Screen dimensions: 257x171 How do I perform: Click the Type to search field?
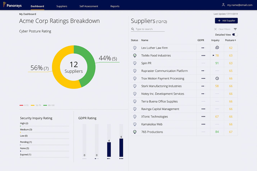pos(149,29)
